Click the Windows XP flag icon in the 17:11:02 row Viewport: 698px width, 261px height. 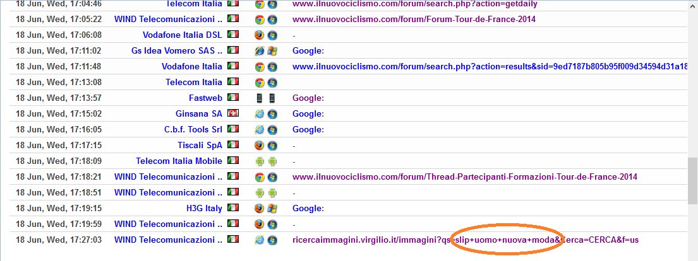pyautogui.click(x=272, y=51)
